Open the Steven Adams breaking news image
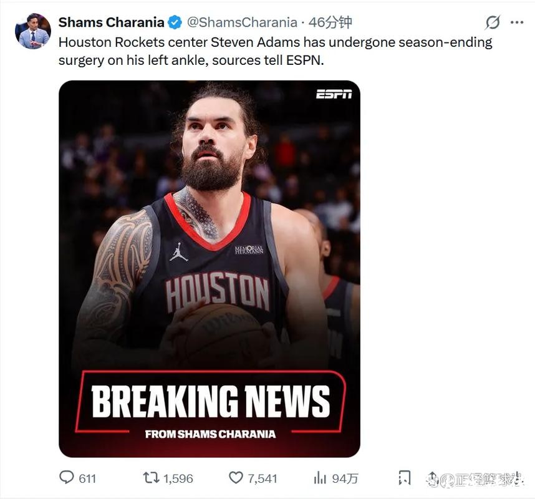This screenshot has width=535, height=499. point(210,269)
